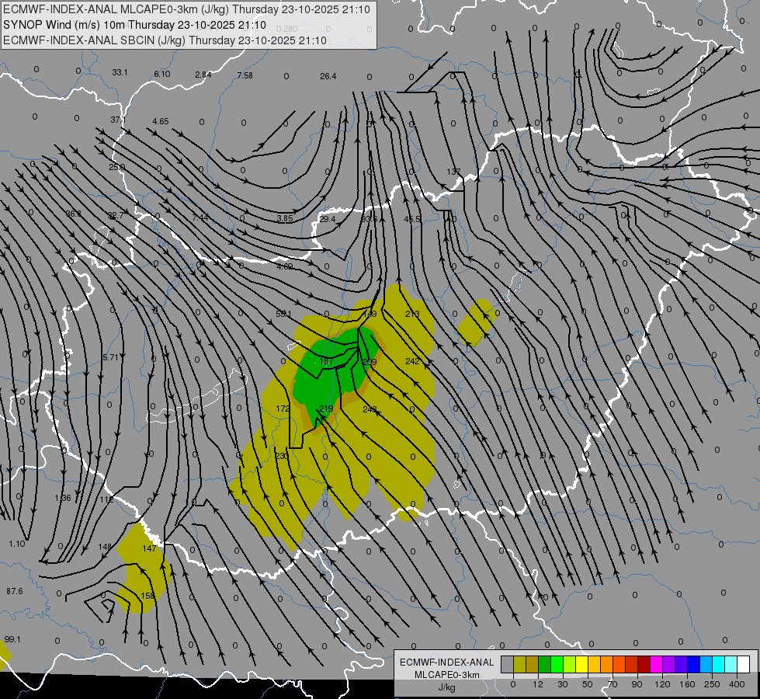Click the legend tick label 12

pyautogui.click(x=538, y=684)
